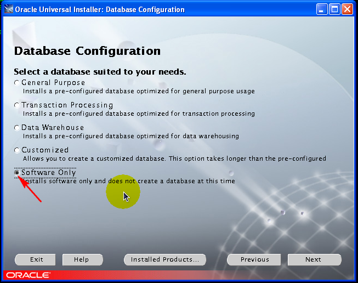Select the Software Only radio button
The image size is (358, 283).
click(x=17, y=173)
